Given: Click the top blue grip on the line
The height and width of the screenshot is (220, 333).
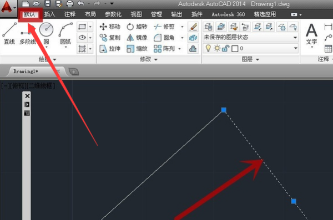Looking at the screenshot, I should tap(224, 110).
